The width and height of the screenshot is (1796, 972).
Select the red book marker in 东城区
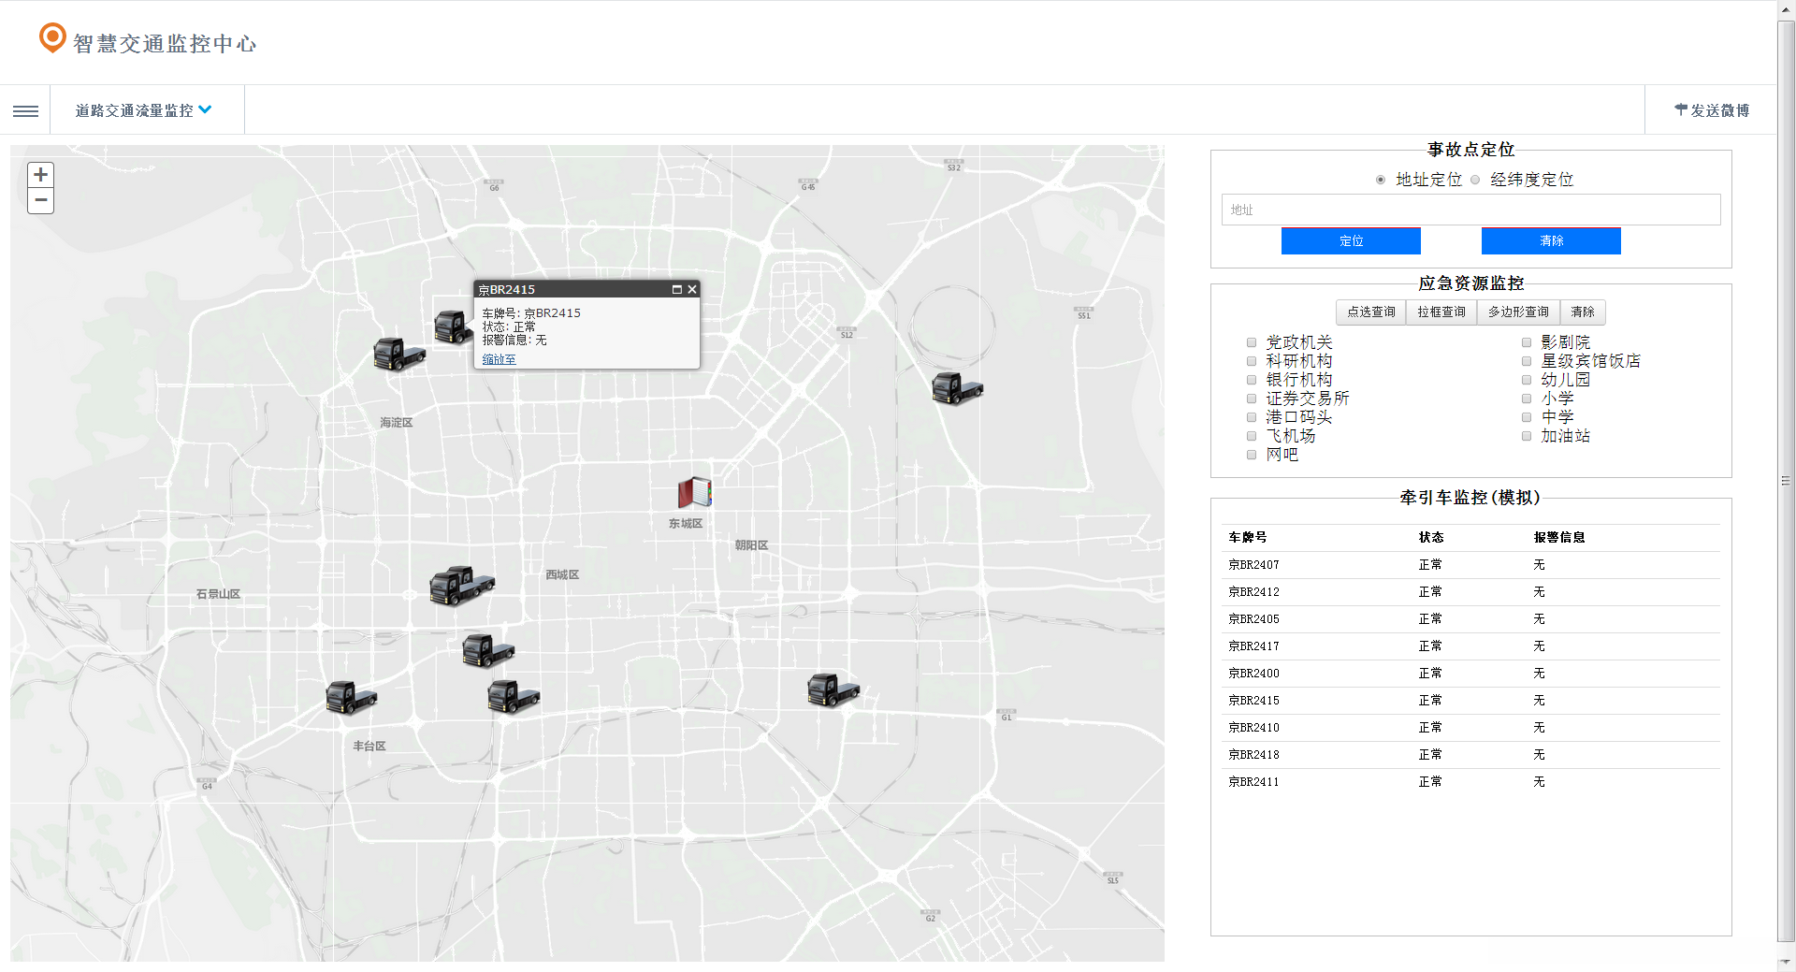click(695, 492)
